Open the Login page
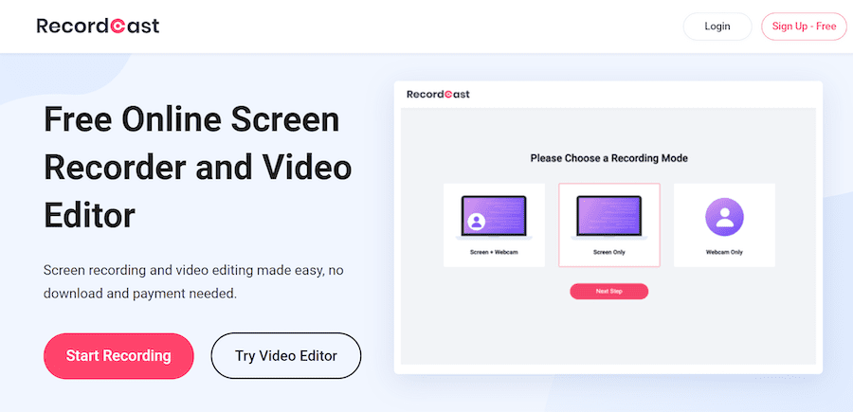853x412 pixels. (x=717, y=27)
